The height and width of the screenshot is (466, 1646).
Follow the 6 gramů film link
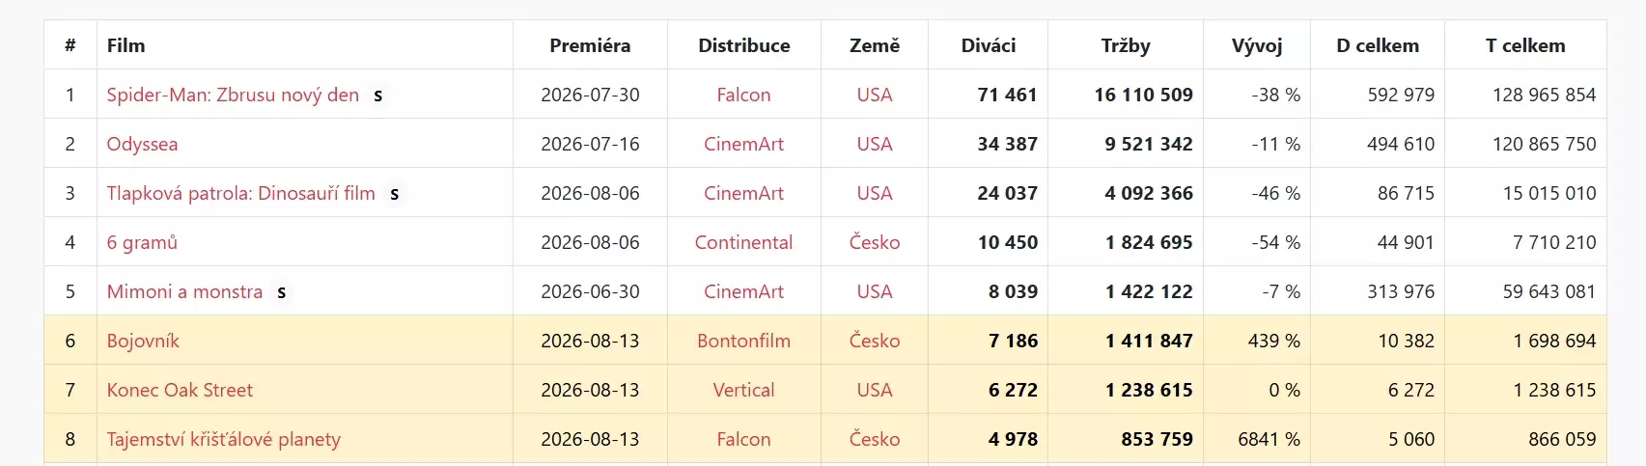(142, 242)
